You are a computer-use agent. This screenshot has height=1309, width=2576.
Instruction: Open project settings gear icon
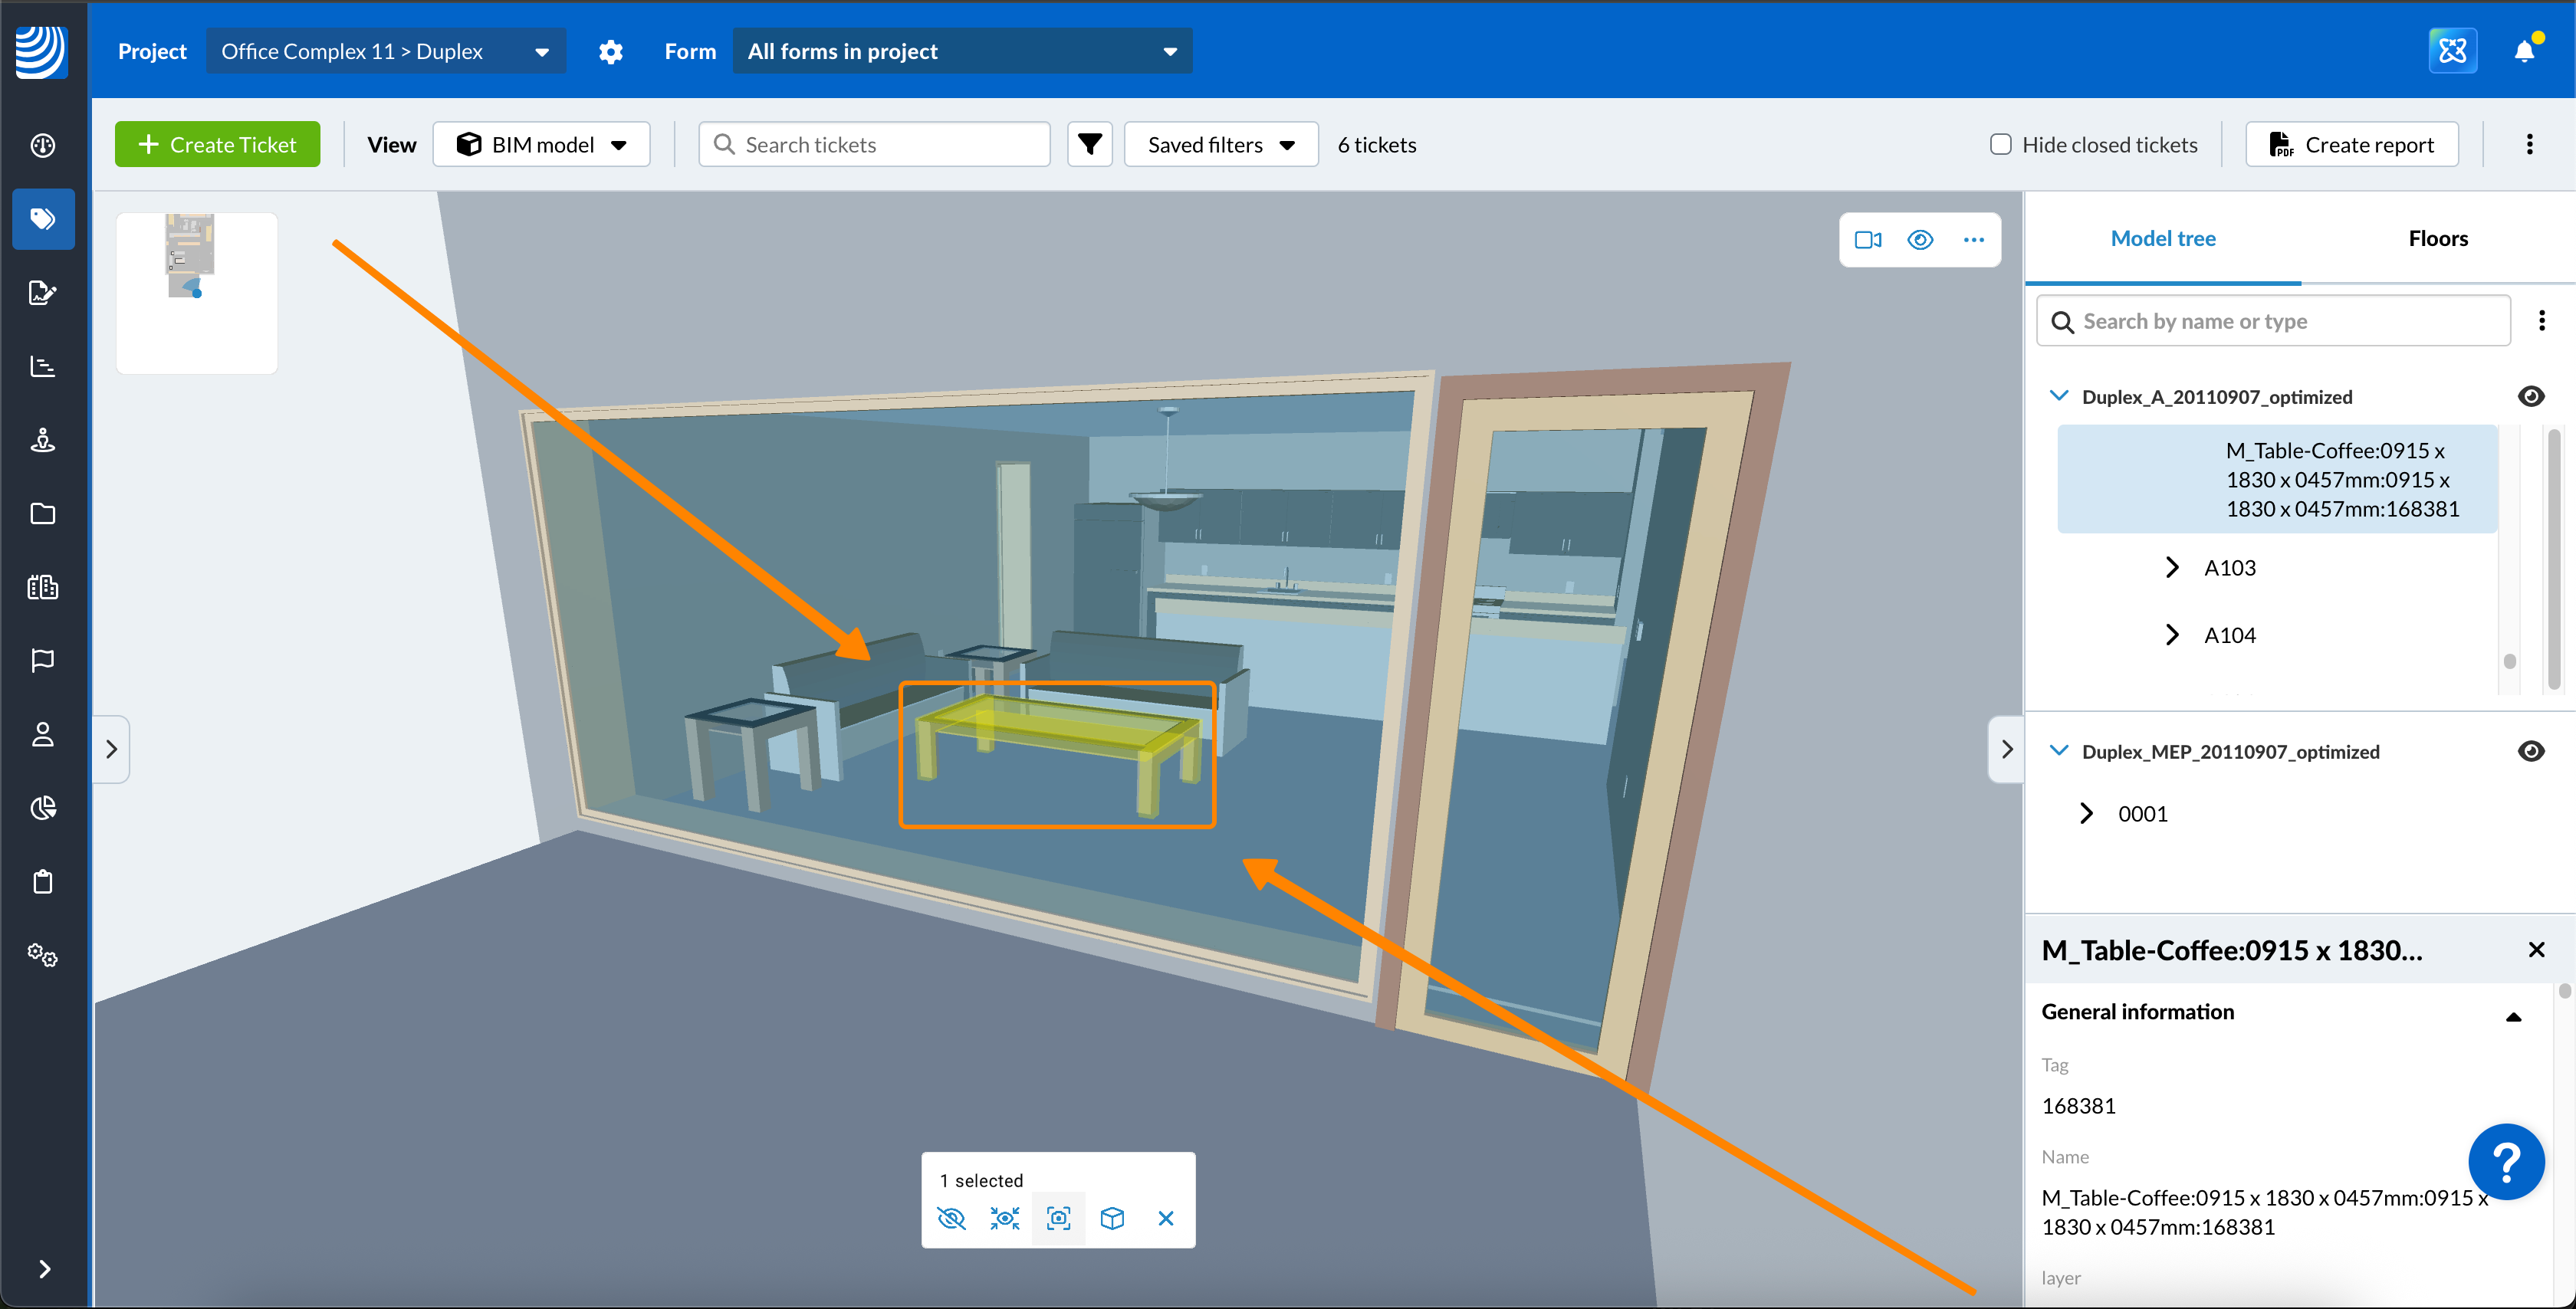610,52
